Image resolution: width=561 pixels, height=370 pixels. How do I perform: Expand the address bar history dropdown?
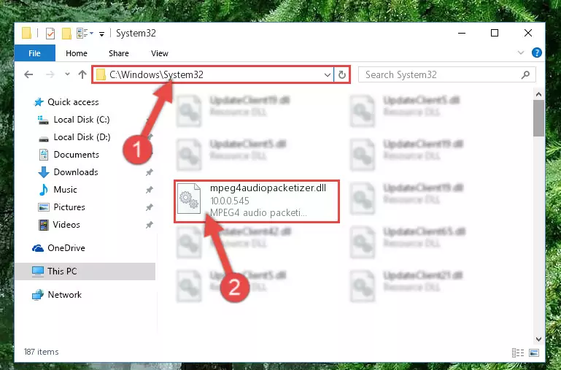coord(327,74)
